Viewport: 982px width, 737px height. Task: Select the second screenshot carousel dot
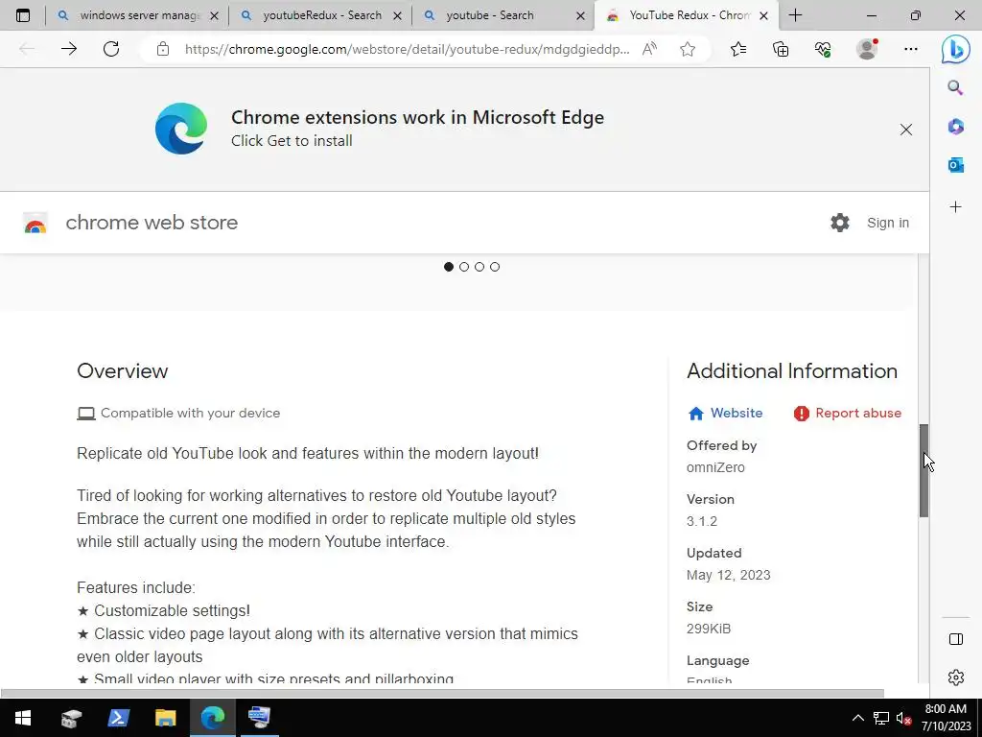click(x=464, y=267)
